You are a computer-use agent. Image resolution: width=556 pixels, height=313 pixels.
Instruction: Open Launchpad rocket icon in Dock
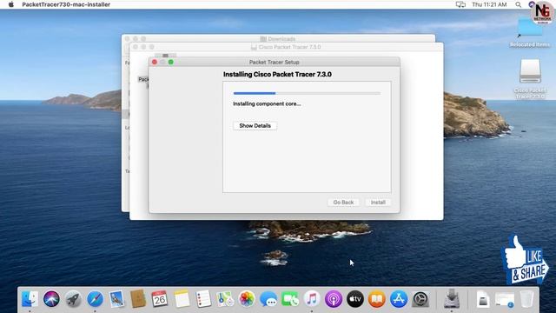click(73, 299)
